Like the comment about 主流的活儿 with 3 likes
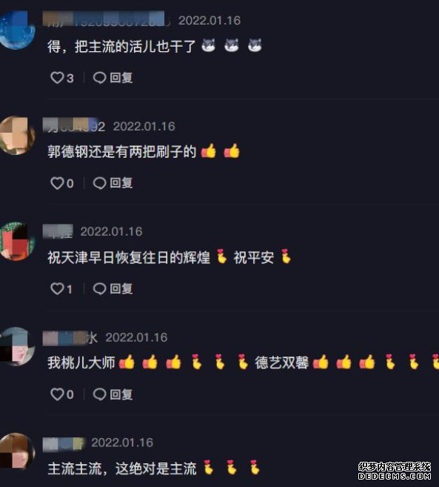 coord(58,78)
